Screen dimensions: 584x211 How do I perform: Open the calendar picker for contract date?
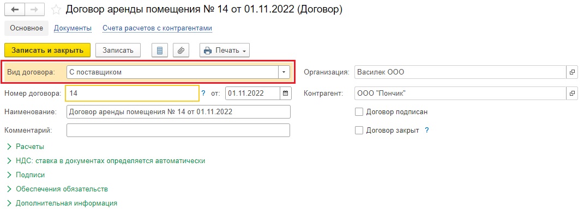tap(285, 93)
